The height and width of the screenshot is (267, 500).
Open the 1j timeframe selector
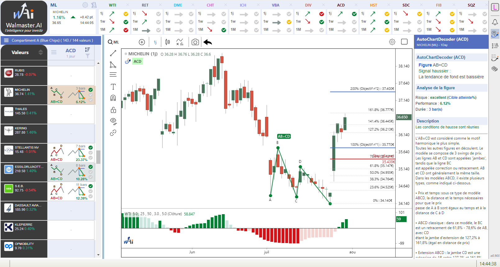155,42
